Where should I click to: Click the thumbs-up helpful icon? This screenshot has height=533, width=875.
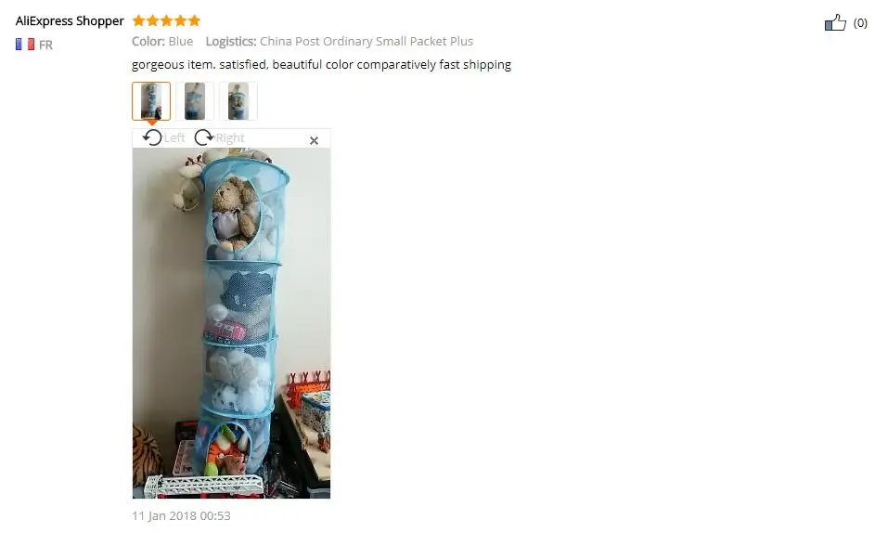(835, 22)
